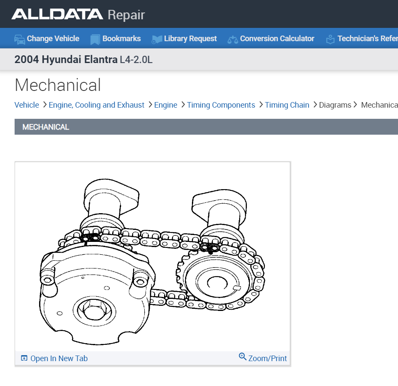Select Zoom/Print link for the diagram

[x=267, y=359]
